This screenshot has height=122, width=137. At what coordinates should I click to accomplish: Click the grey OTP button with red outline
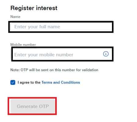tap(33, 106)
